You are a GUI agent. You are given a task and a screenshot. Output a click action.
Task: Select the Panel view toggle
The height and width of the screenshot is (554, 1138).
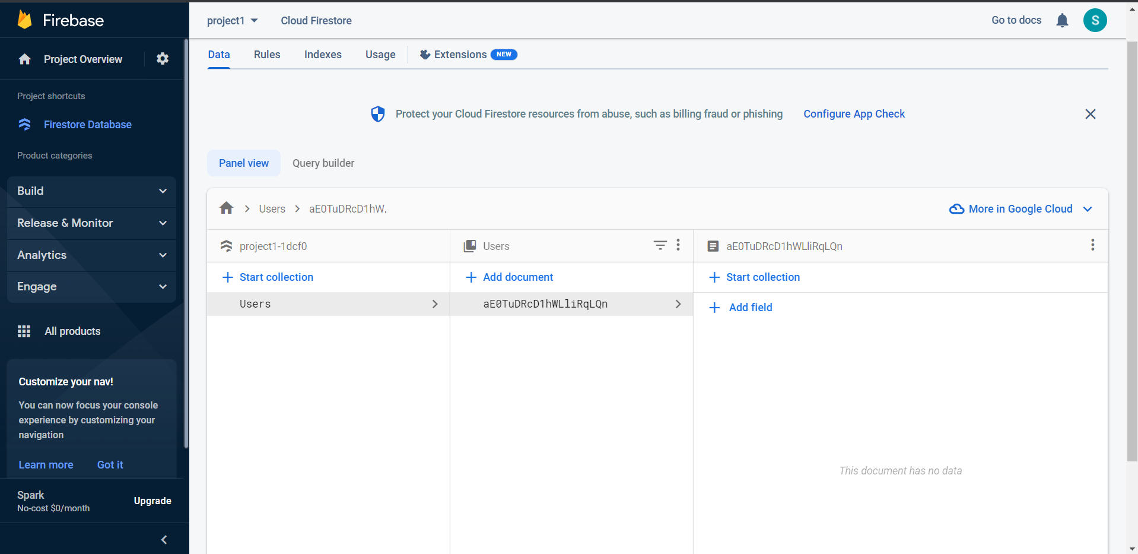(244, 163)
